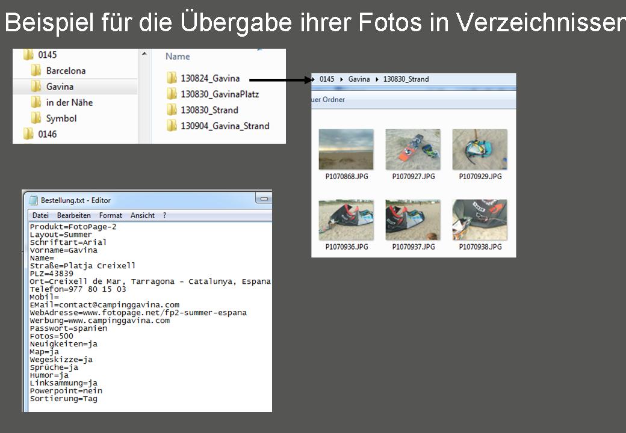Select the P1070927.JPG thumbnail

(x=413, y=150)
